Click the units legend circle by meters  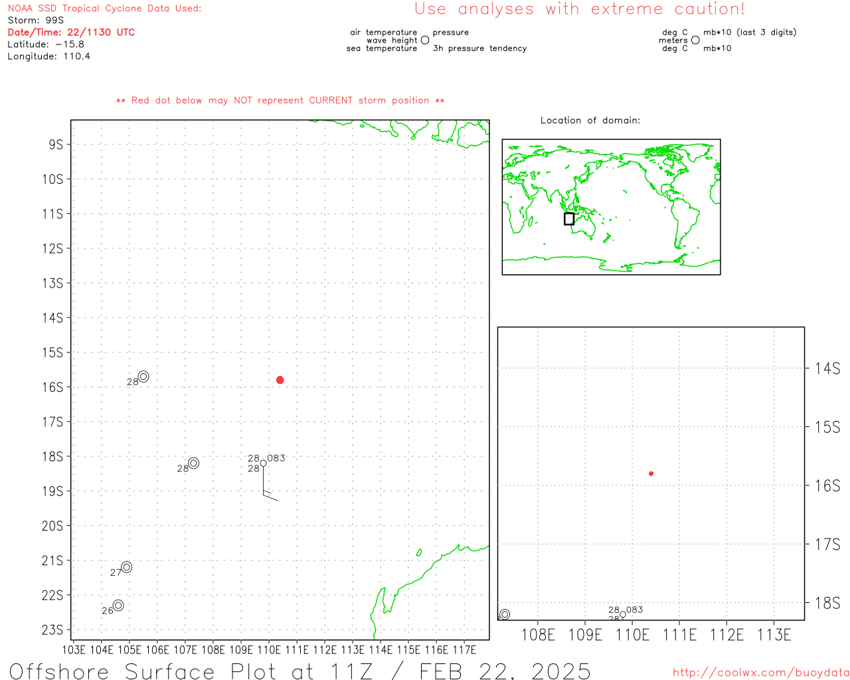tap(695, 40)
